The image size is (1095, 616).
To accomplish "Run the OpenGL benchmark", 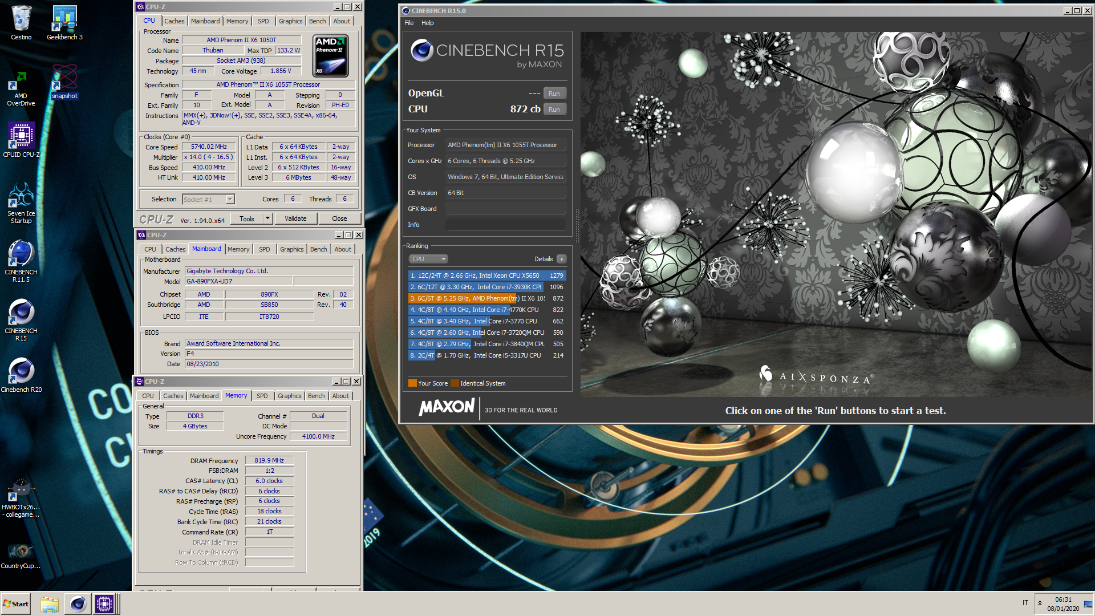I will pyautogui.click(x=554, y=94).
